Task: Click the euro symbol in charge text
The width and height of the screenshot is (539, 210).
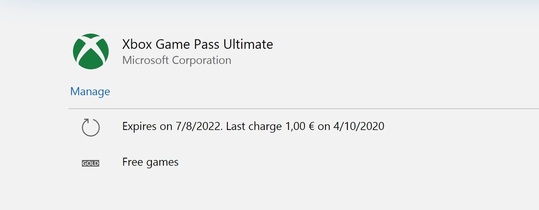Action: click(x=311, y=126)
